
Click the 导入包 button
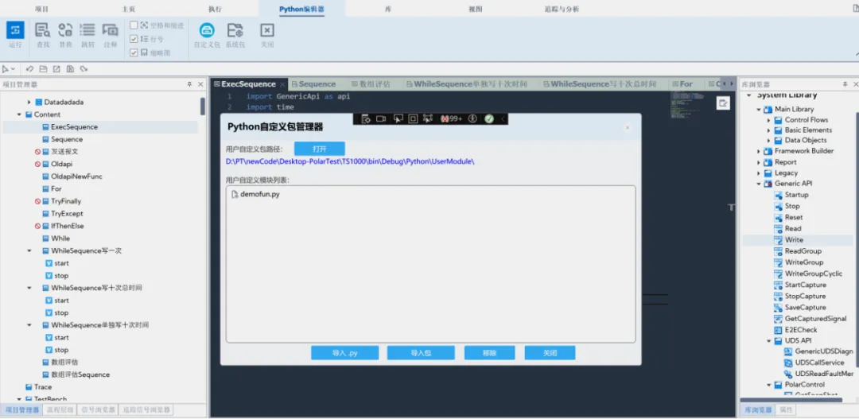point(421,353)
